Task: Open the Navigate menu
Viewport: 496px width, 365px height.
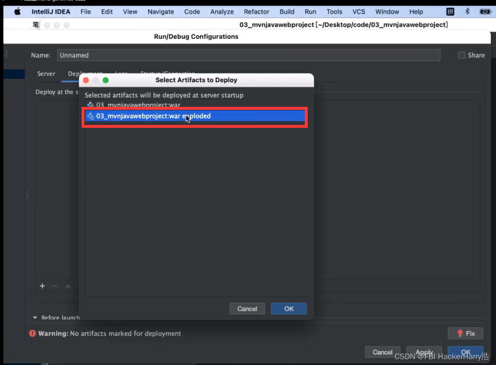Action: 161,12
